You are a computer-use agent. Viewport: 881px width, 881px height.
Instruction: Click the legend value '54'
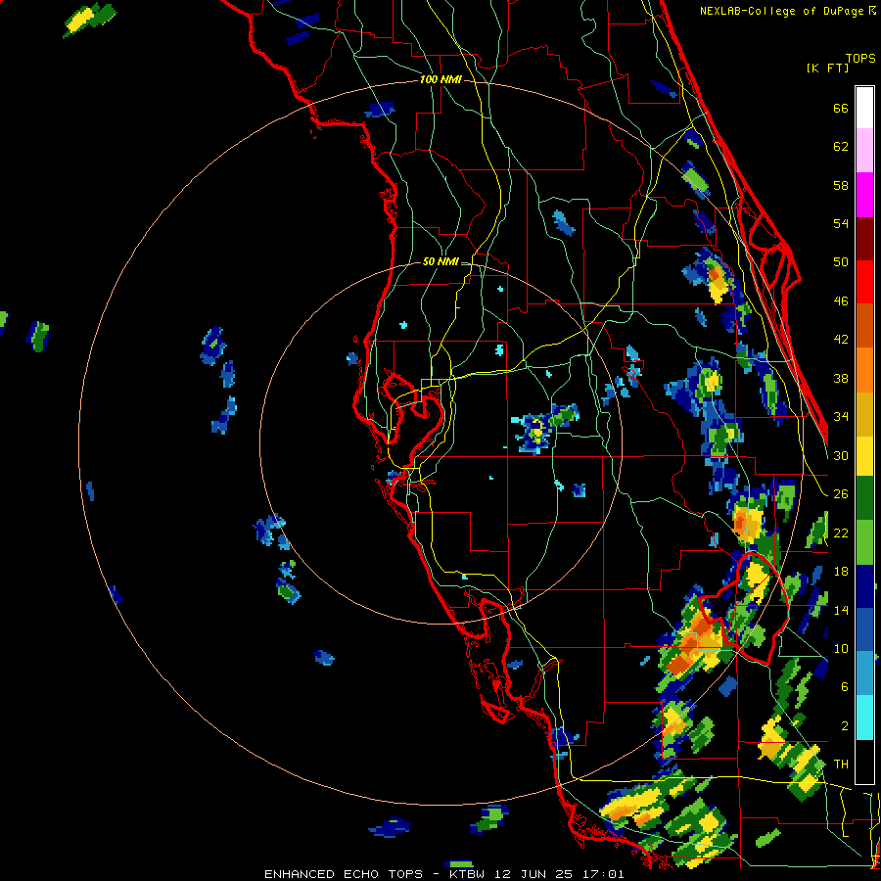click(841, 223)
